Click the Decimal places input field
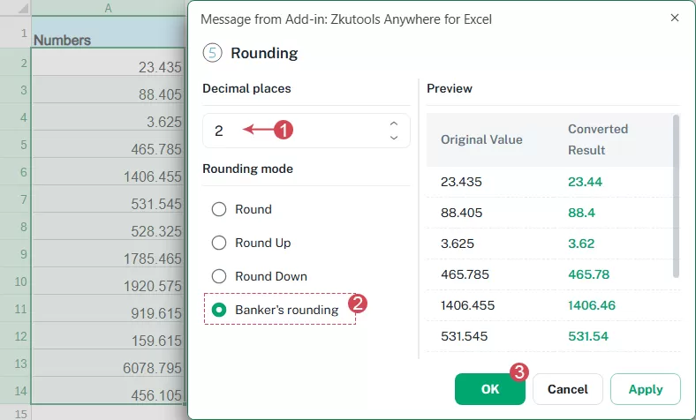This screenshot has width=696, height=420. coord(306,131)
